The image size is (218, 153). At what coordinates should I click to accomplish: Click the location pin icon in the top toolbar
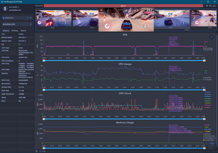[207, 6]
